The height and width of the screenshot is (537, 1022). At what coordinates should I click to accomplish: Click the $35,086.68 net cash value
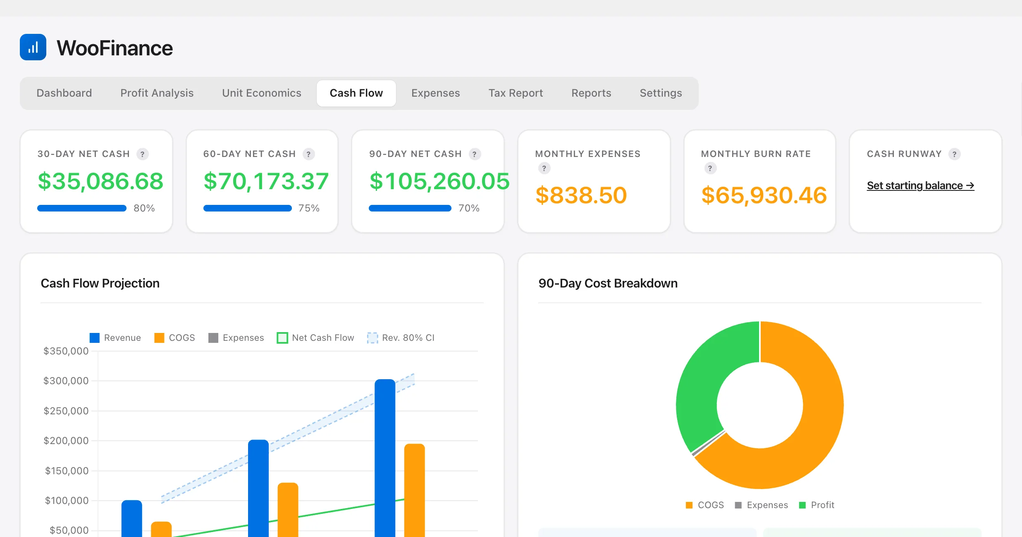(x=100, y=181)
